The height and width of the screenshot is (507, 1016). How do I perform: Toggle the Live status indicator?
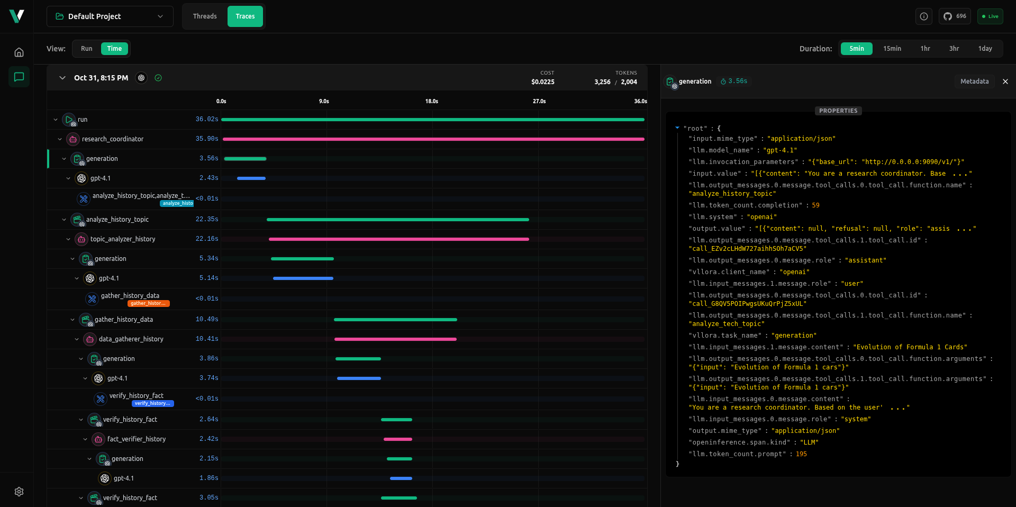990,16
